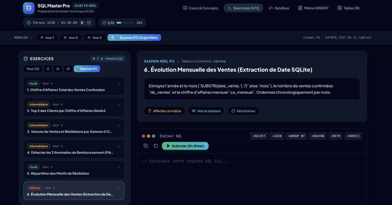The width and height of the screenshot is (392, 205).
Task: Open exercise 4 Détecter les 3 Anomalies
Action: [x=74, y=149]
